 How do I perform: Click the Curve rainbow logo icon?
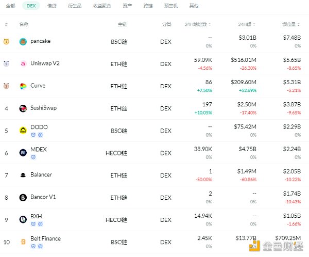click(x=23, y=86)
